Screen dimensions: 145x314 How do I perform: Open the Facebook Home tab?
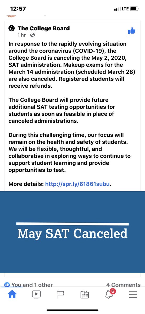click(x=12, y=295)
